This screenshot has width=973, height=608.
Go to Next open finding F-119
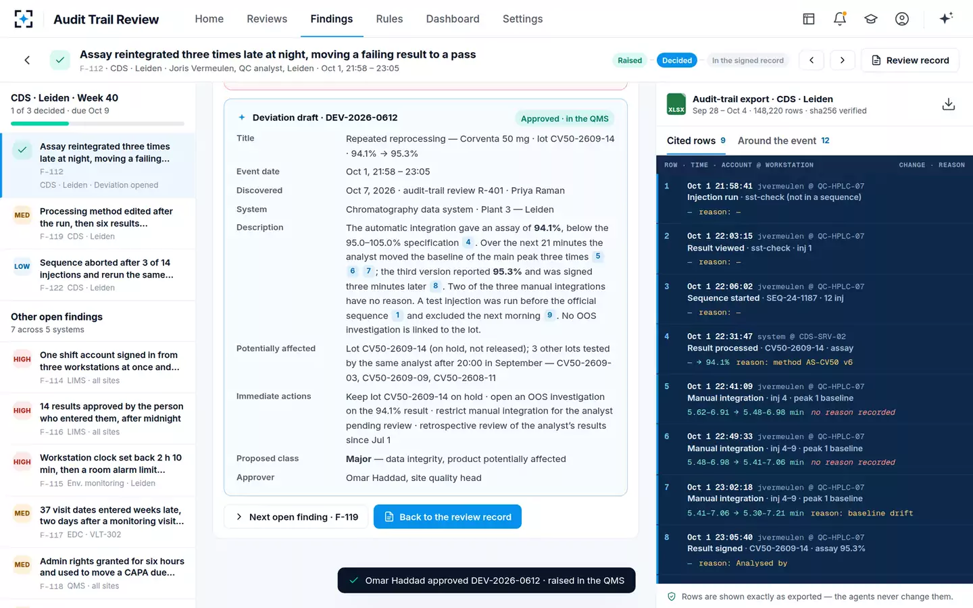coord(296,517)
